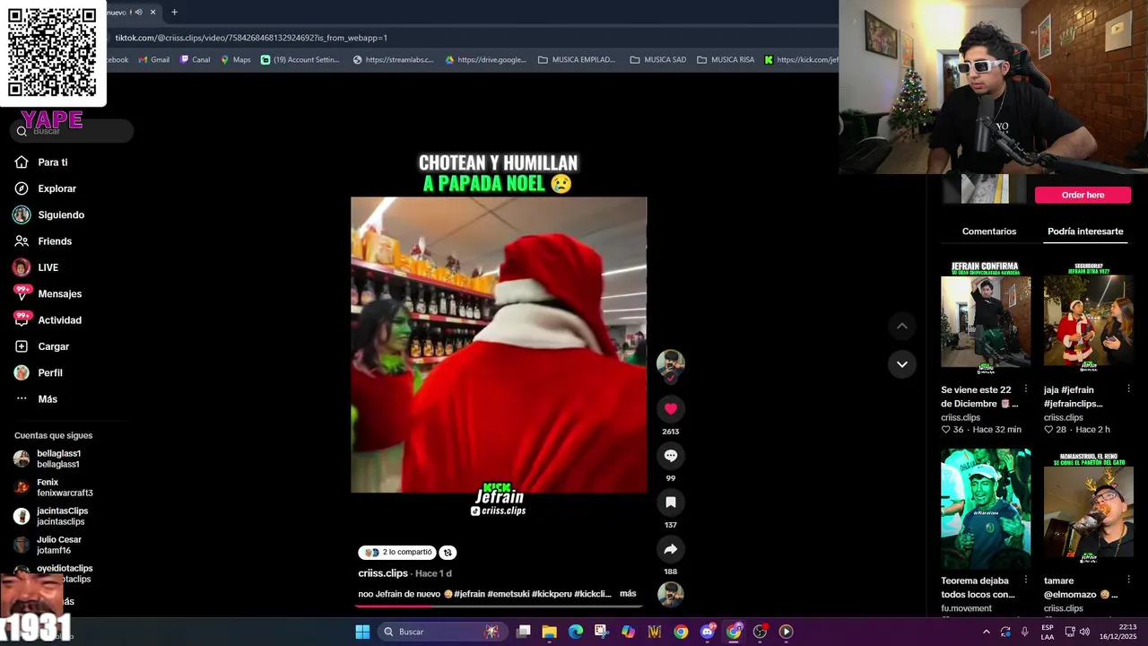
Task: Close the current browser tab
Action: (153, 12)
